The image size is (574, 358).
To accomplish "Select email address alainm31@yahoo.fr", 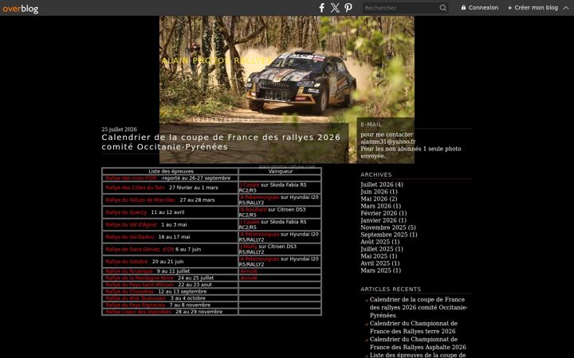I will [x=388, y=142].
